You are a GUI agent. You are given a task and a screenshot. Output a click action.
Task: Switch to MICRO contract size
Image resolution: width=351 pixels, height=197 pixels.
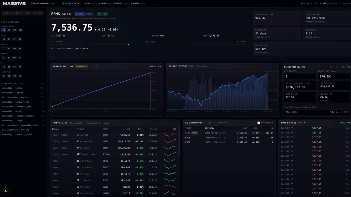(90, 14)
